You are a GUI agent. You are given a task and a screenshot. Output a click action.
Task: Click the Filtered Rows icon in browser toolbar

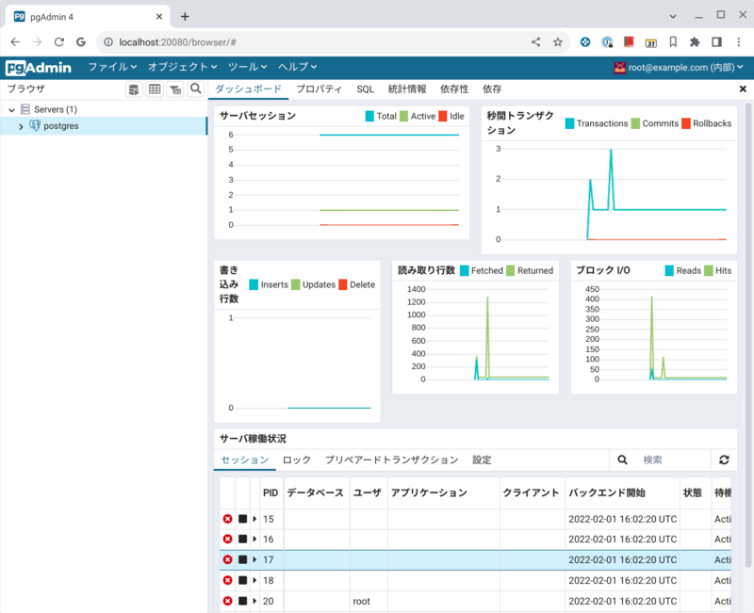pos(175,89)
